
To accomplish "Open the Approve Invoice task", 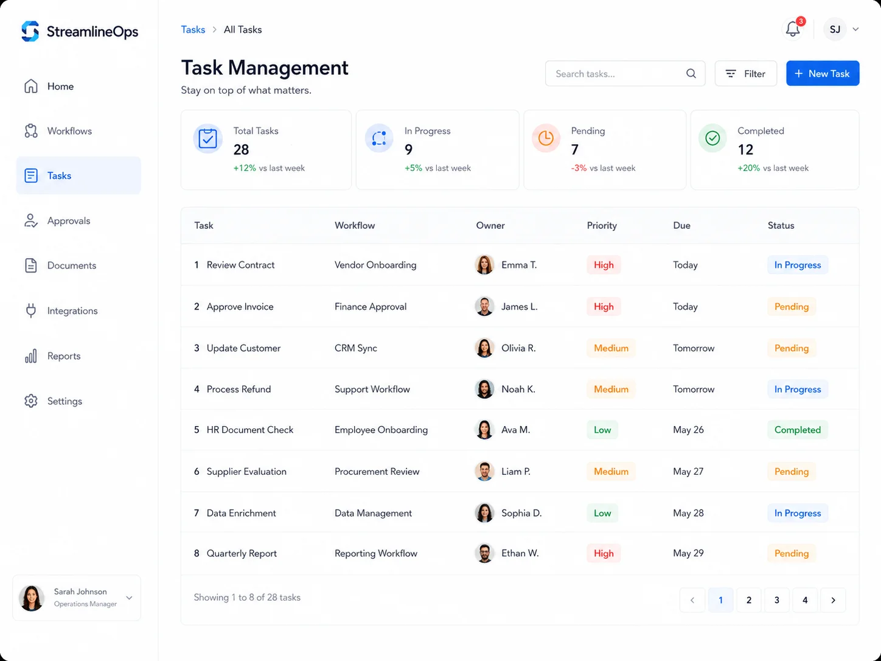I will 240,307.
